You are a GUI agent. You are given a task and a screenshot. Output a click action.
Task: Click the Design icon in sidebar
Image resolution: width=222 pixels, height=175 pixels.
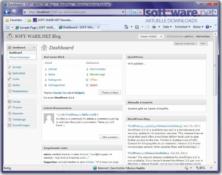tap(9, 101)
